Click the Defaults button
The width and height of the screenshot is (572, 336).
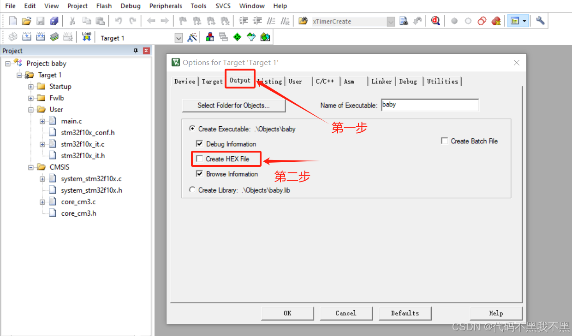[x=405, y=313]
